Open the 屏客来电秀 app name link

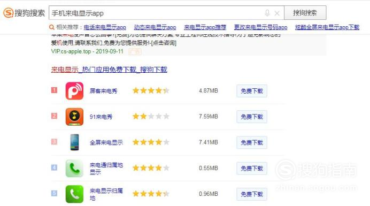pos(103,91)
